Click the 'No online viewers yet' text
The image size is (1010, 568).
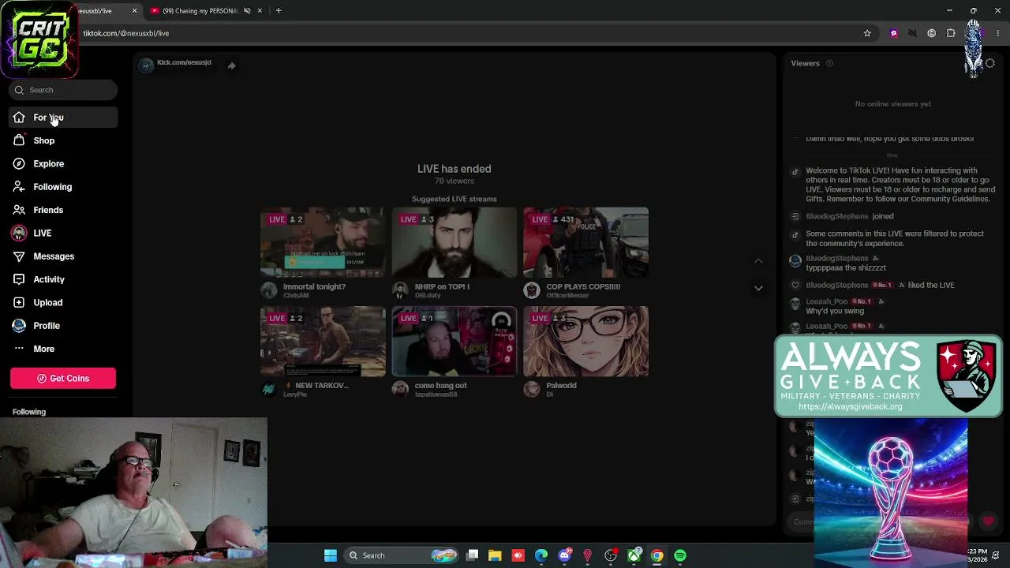[893, 104]
